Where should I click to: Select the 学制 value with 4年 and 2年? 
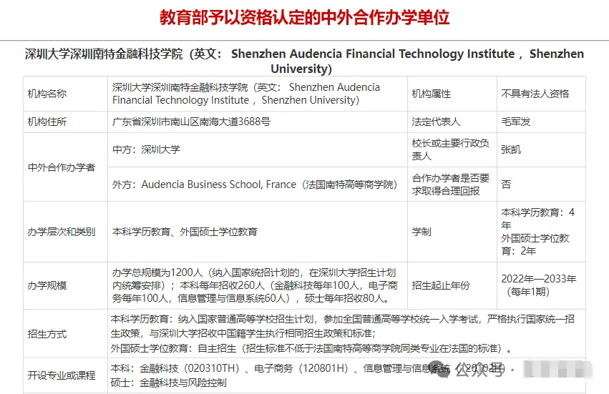coord(537,232)
